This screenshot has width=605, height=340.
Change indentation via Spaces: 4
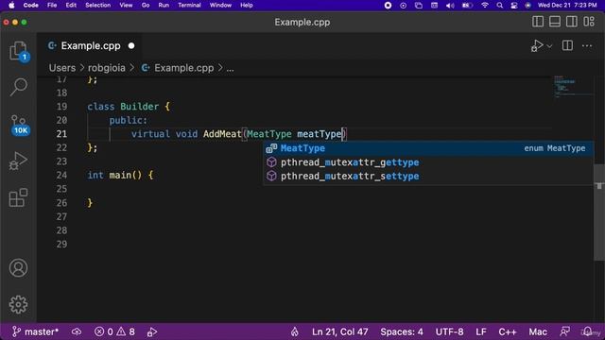pyautogui.click(x=402, y=331)
